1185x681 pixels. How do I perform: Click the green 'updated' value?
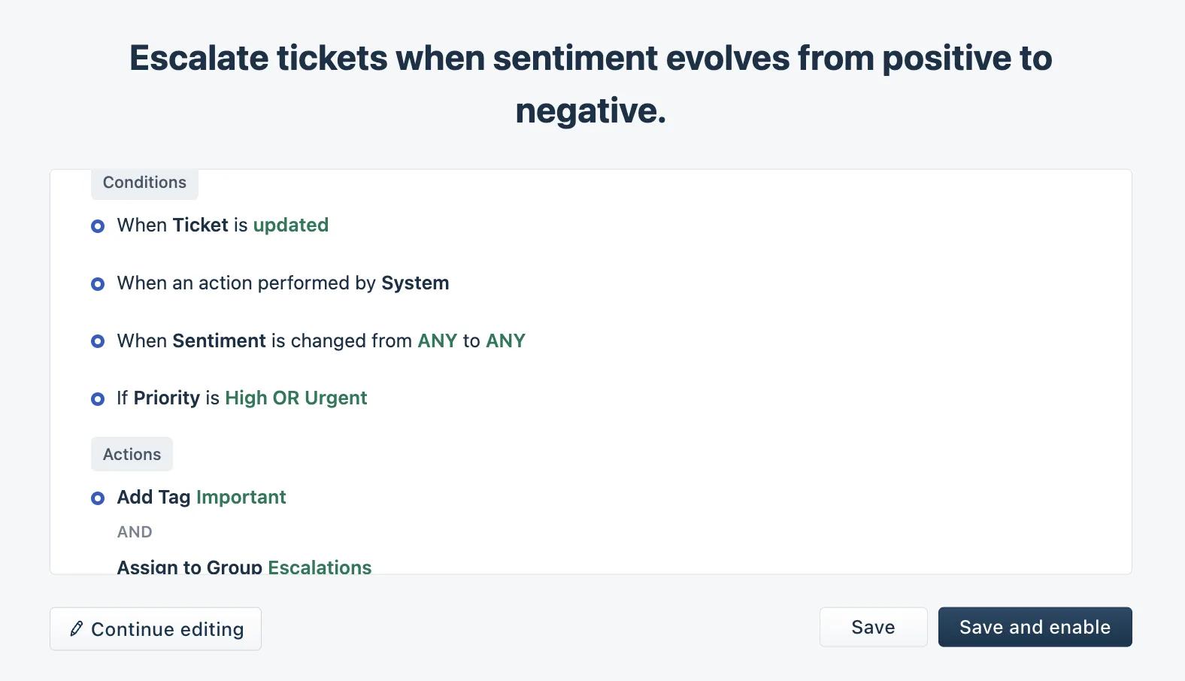click(x=291, y=225)
